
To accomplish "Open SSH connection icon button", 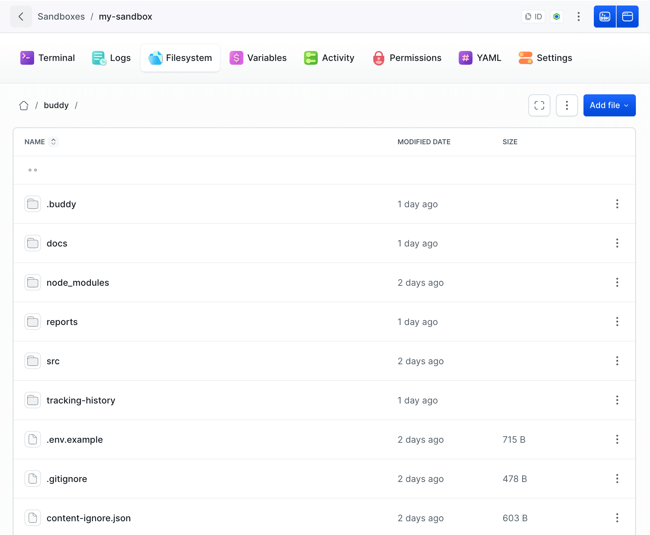I will coord(605,17).
